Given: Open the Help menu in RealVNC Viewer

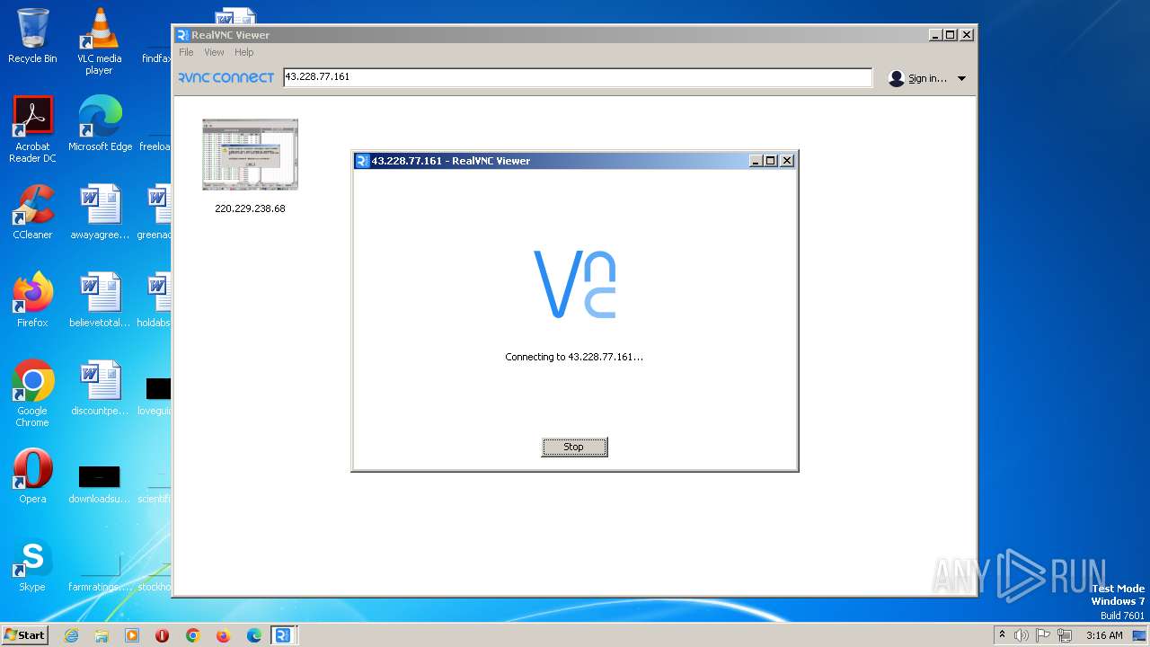Looking at the screenshot, I should coord(244,52).
